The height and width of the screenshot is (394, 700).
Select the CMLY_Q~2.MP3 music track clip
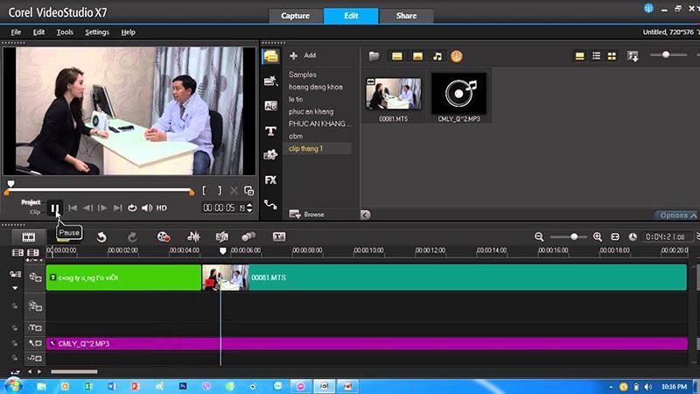tap(367, 343)
